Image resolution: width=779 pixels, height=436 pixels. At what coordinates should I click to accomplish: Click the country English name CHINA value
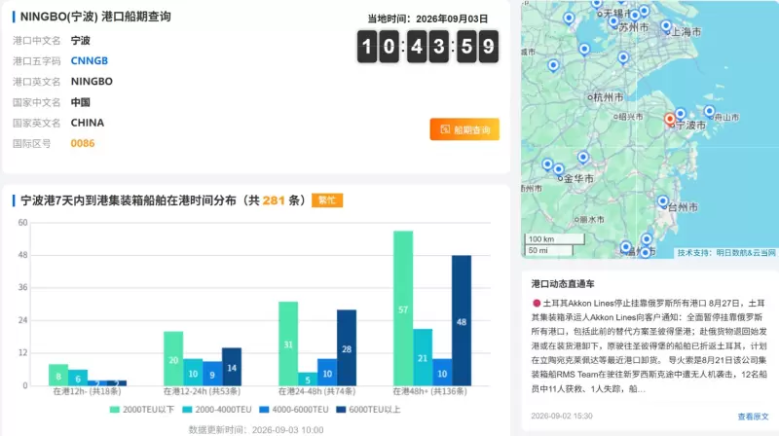(88, 123)
